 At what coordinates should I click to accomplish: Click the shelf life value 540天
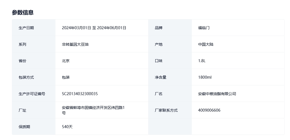point(67,127)
